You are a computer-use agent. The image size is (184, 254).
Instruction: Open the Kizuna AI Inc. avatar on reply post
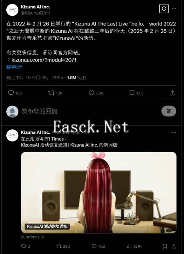click(12, 135)
